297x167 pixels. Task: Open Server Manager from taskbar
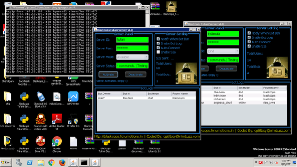[19, 162]
